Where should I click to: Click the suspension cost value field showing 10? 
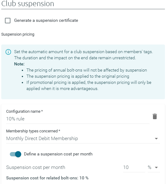coord(134,167)
